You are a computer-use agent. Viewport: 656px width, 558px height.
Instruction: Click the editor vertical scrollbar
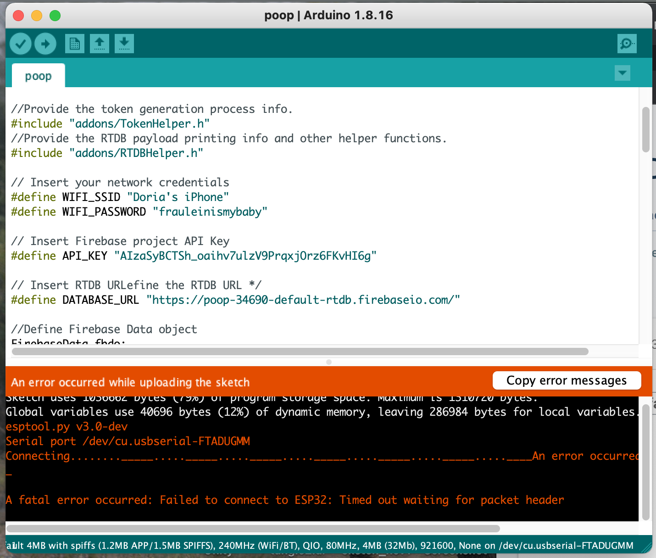[x=645, y=129]
